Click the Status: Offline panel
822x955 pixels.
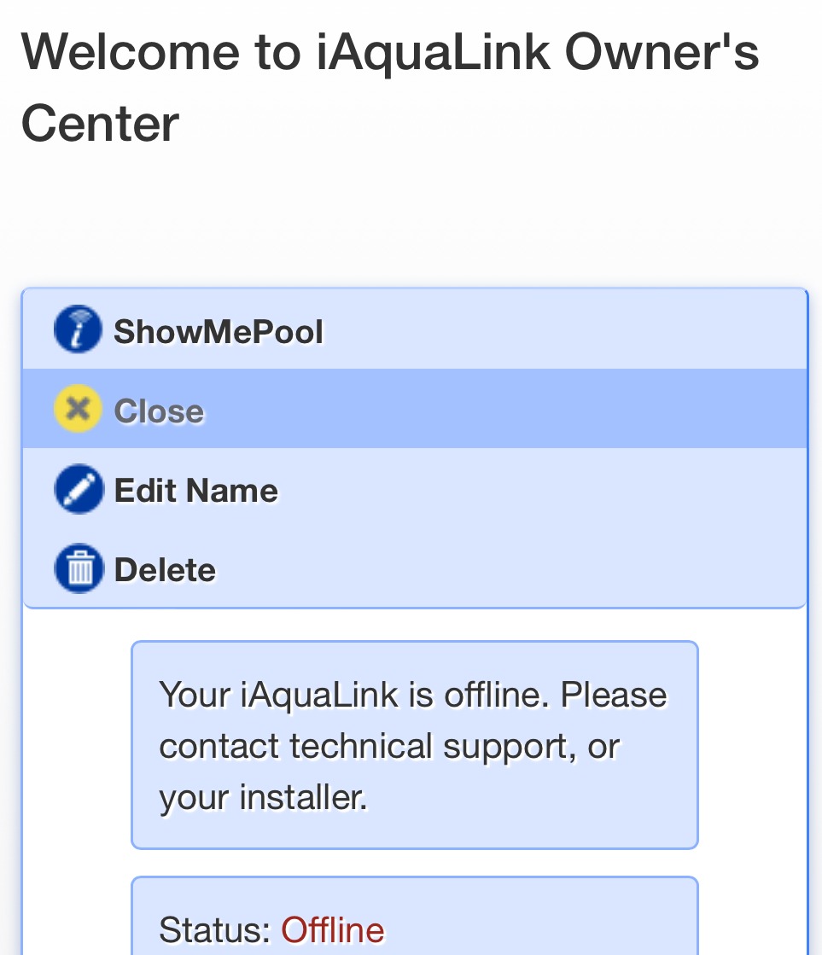414,916
